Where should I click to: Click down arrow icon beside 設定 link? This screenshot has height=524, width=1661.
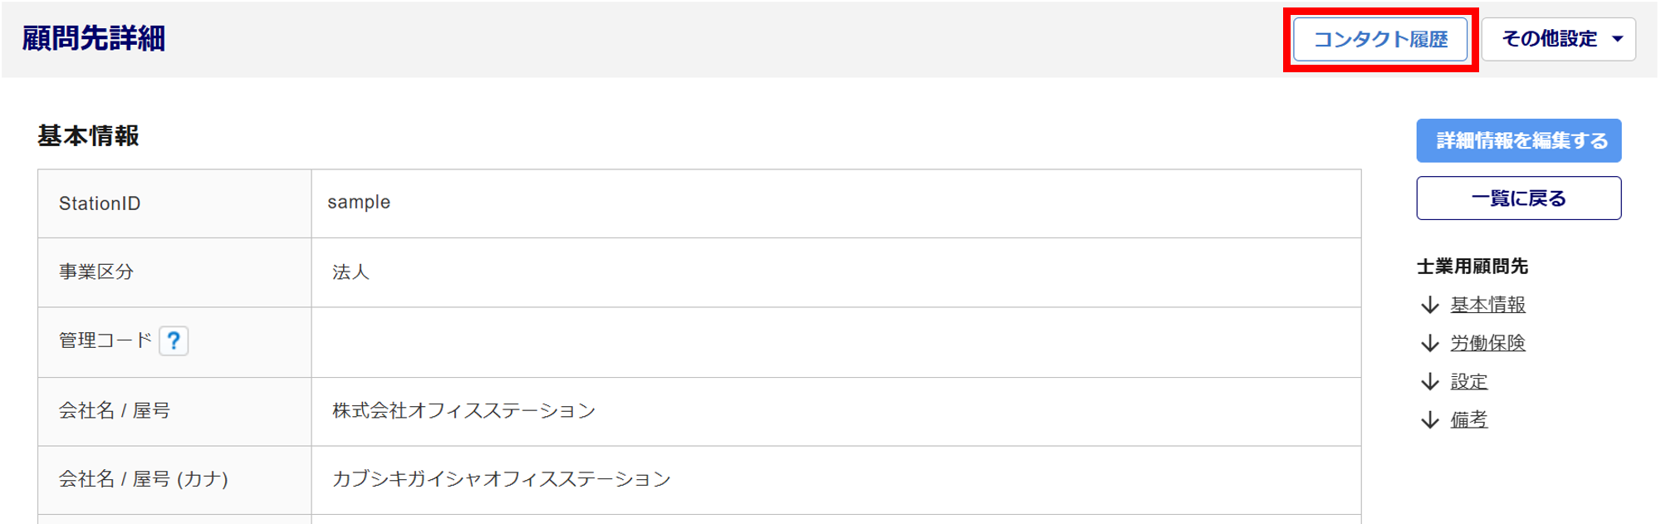click(x=1429, y=382)
